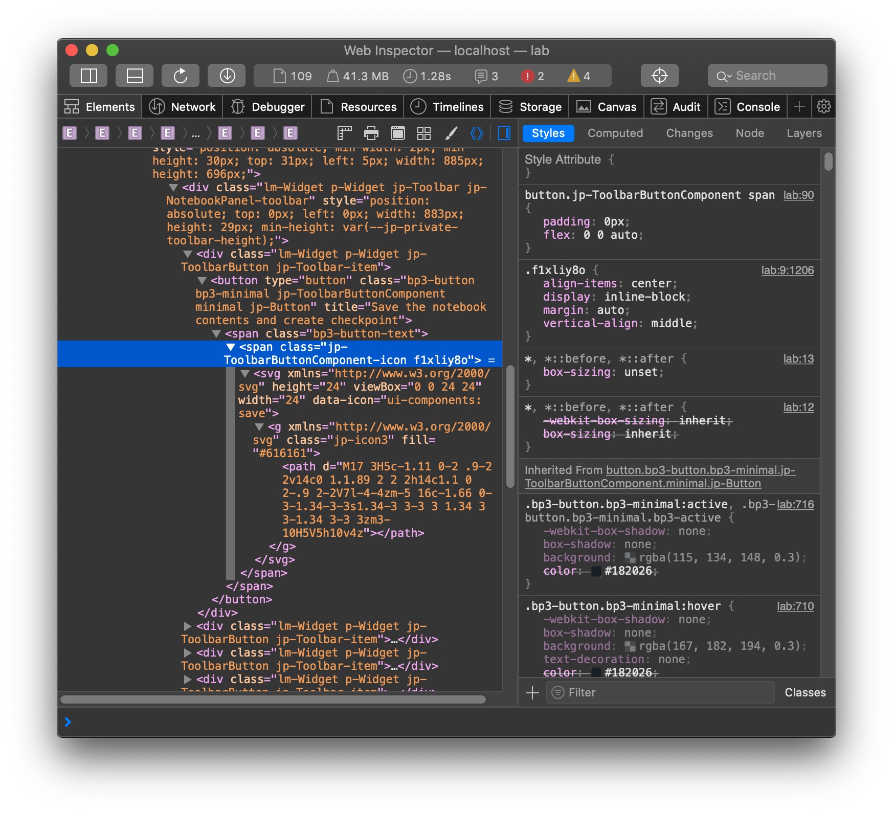Expand the collapsed breadcrumb ellipsis
The height and width of the screenshot is (813, 893).
(x=195, y=134)
